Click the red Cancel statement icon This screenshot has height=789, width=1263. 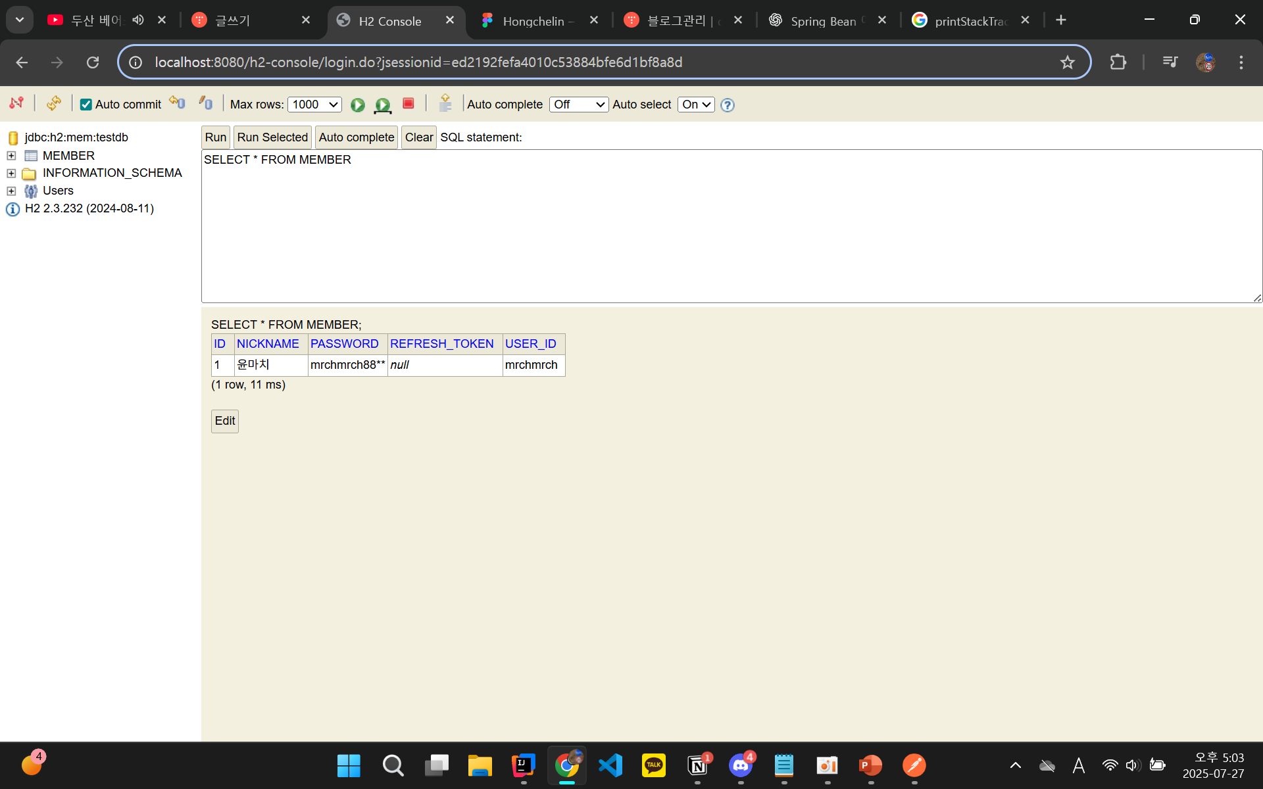point(408,103)
